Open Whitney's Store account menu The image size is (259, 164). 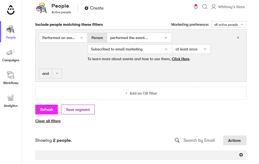[228, 7]
